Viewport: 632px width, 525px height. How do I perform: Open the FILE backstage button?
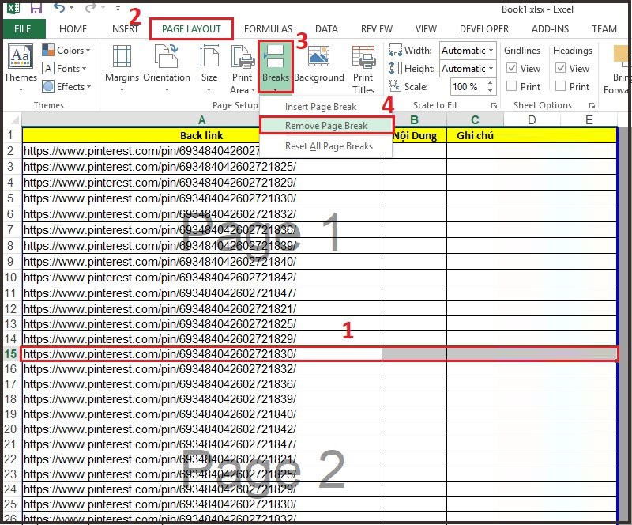[23, 29]
